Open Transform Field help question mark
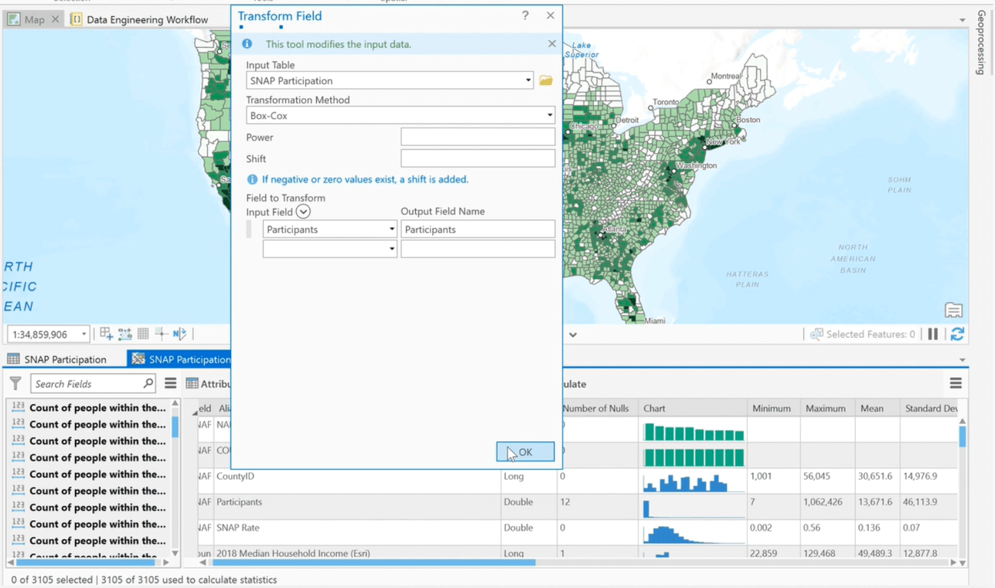Image resolution: width=995 pixels, height=588 pixels. pos(525,15)
